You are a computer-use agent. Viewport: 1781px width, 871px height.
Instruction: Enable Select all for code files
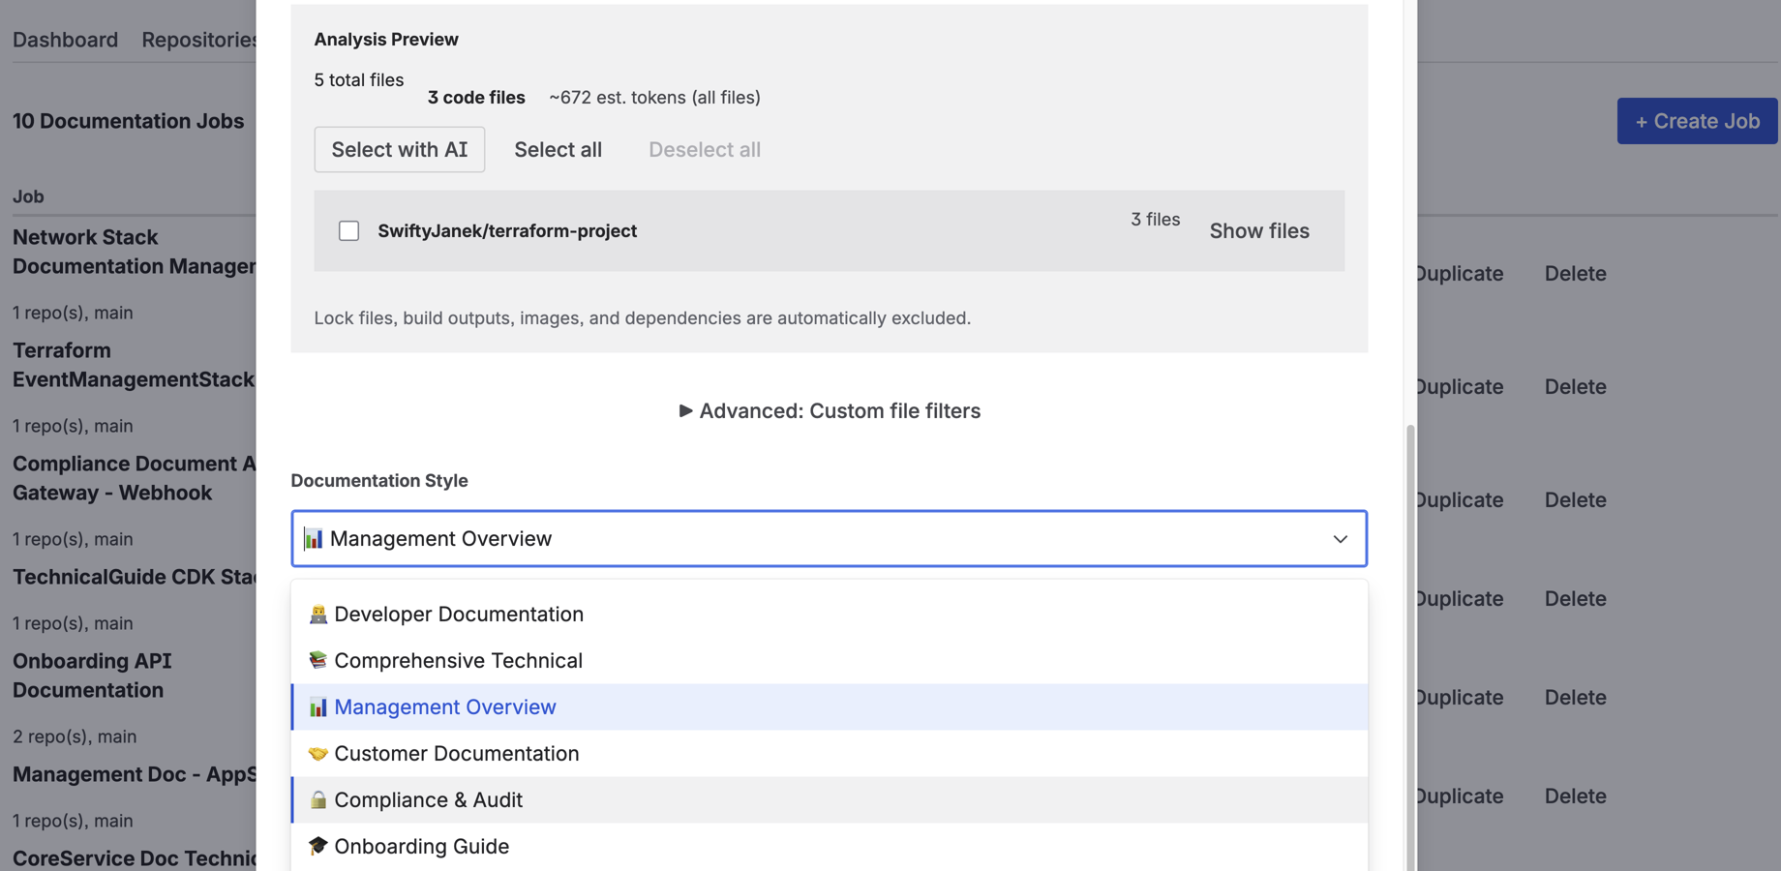coord(558,149)
